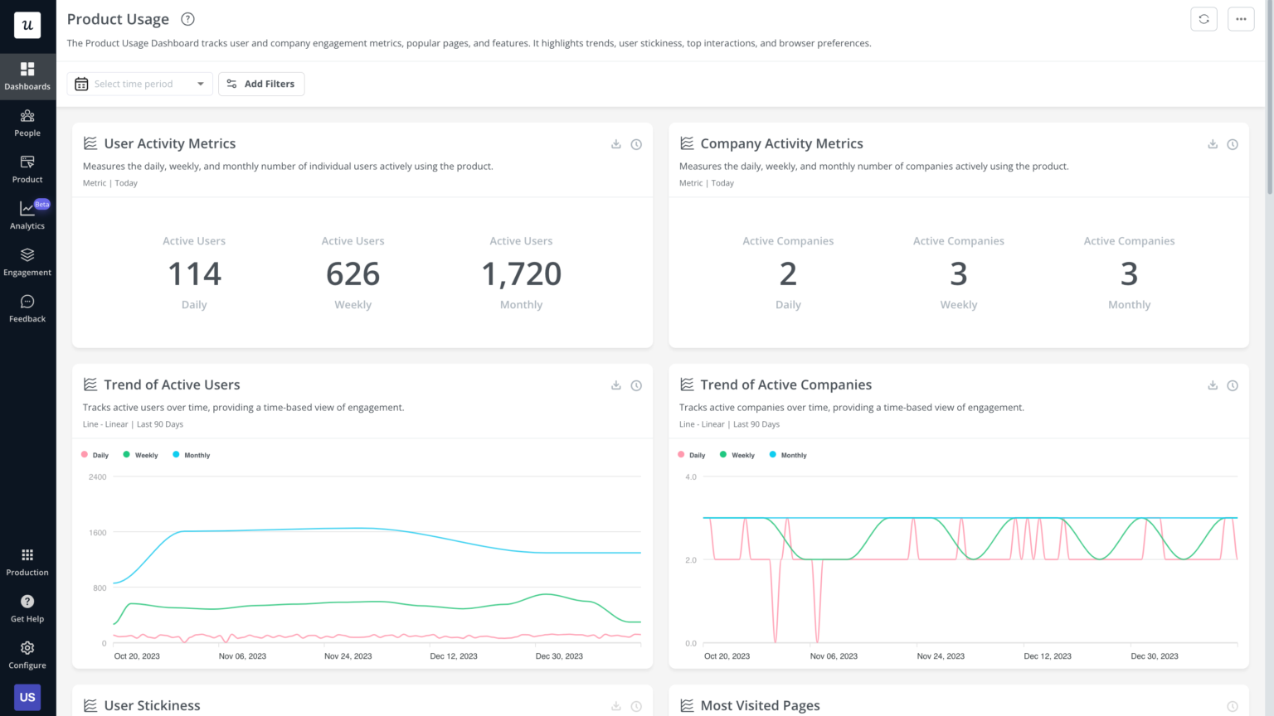Open the Feedback section in the sidebar
The height and width of the screenshot is (716, 1274).
pos(27,308)
